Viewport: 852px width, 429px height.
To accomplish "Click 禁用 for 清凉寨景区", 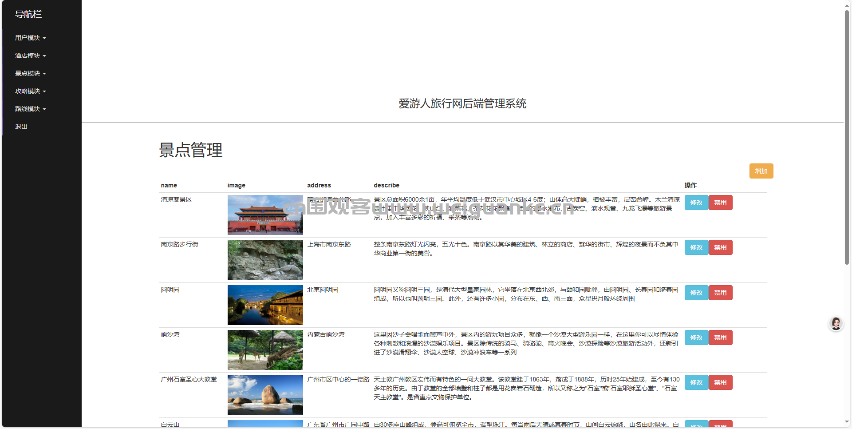I will [720, 203].
